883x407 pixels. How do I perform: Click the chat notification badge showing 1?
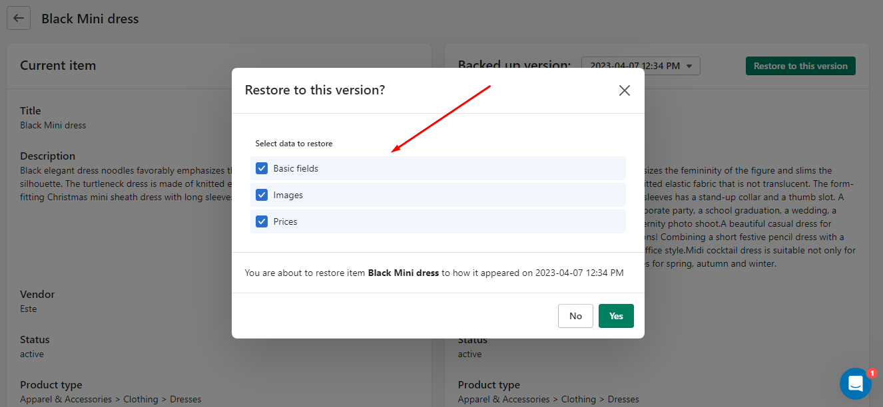[873, 373]
